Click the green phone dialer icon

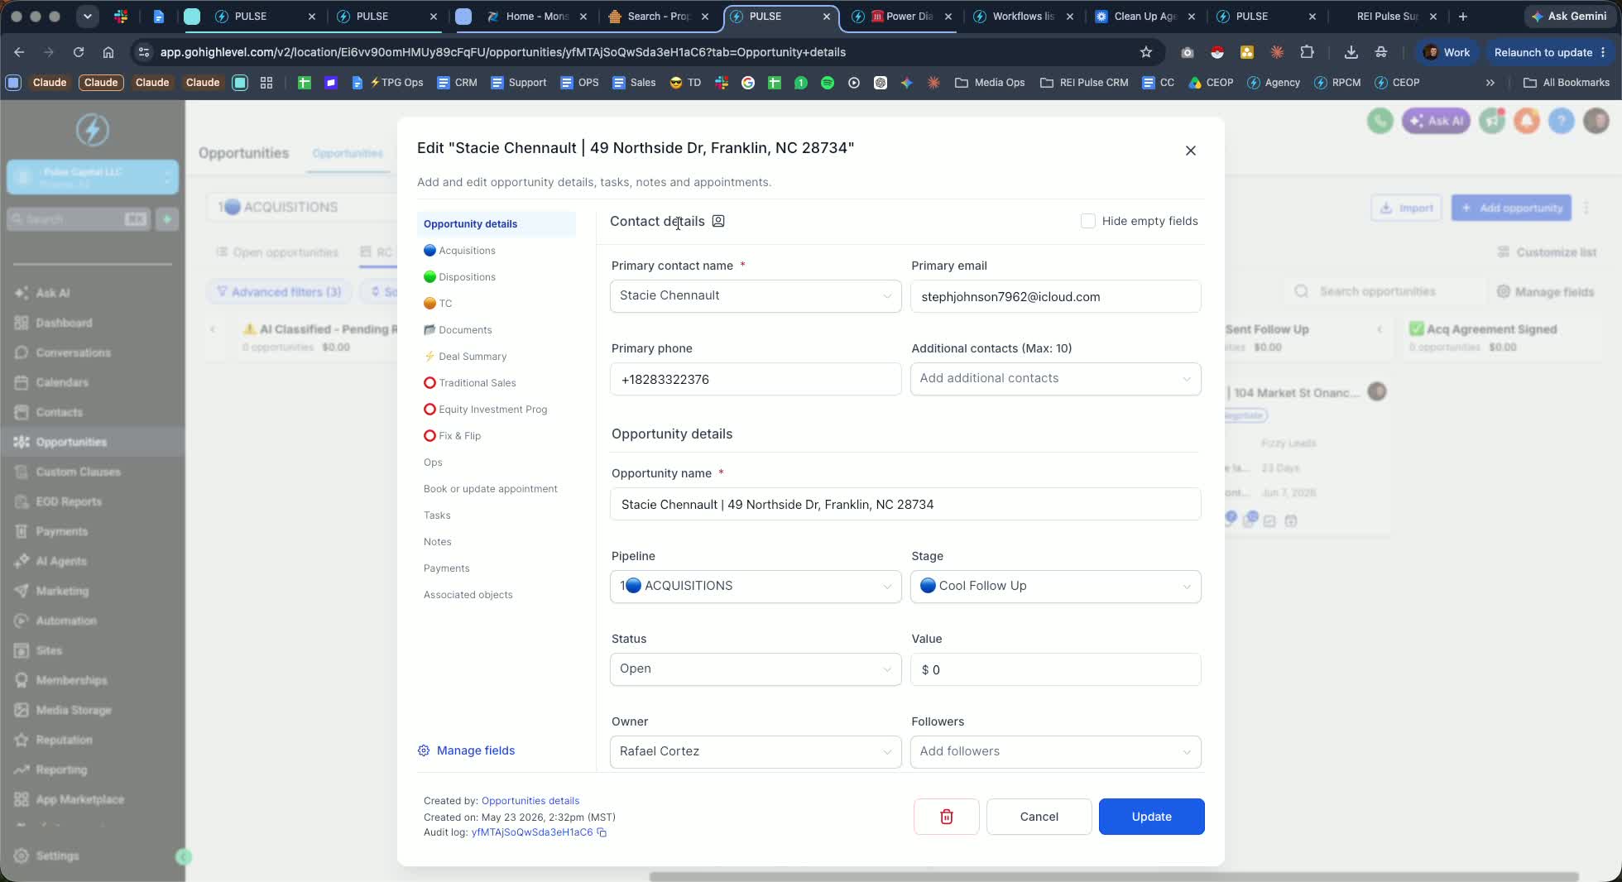point(1380,121)
